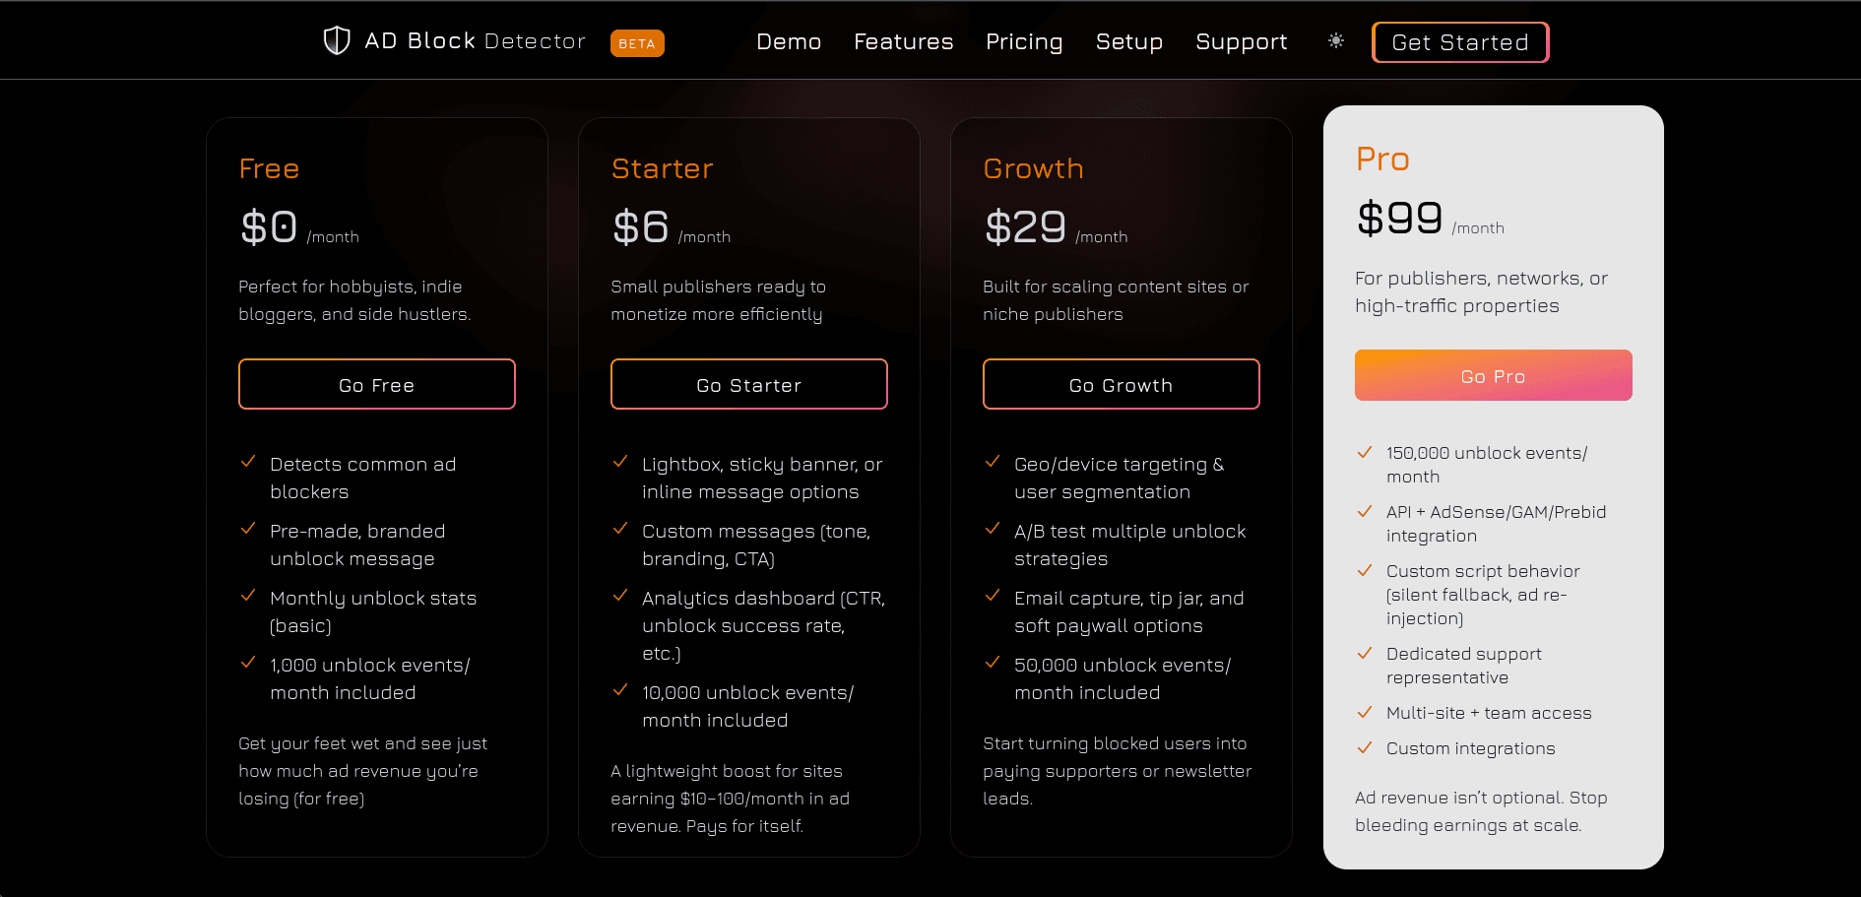The height and width of the screenshot is (897, 1861).
Task: Choose the Go Starter plan button
Action: 748,384
